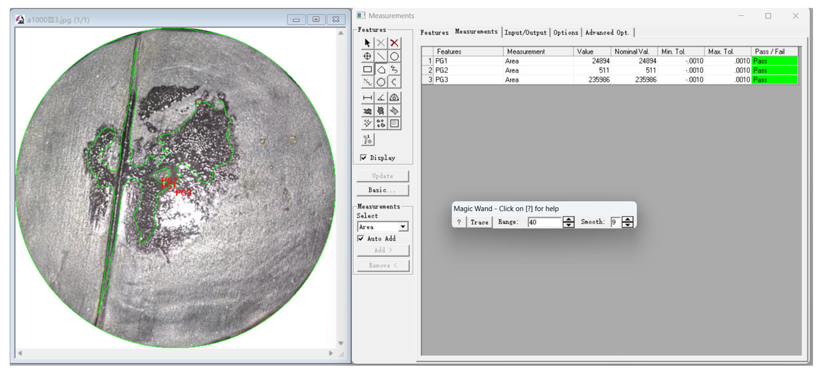Image resolution: width=819 pixels, height=374 pixels.
Task: Click the red X delete-all features icon
Action: click(x=394, y=43)
